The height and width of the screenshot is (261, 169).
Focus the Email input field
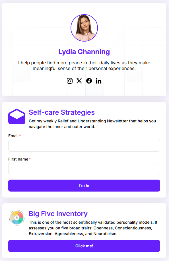point(84,146)
